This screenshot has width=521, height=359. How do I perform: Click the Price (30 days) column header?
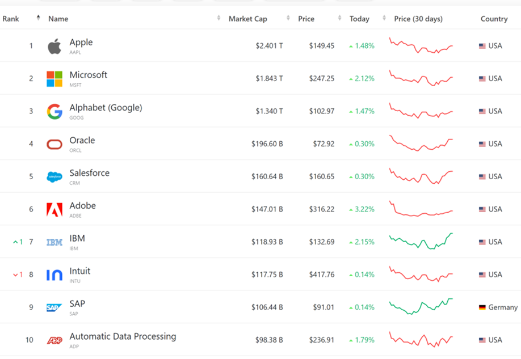[418, 19]
